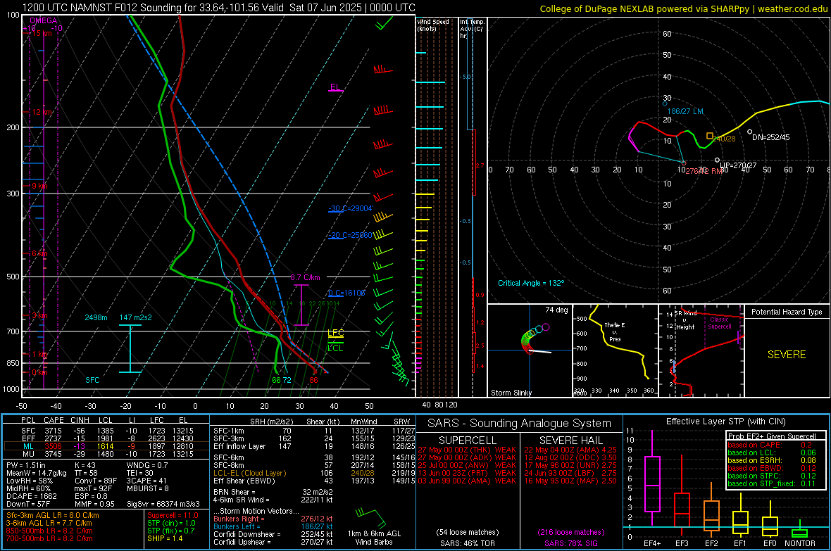Select the 22 May 04 00Z (AMA) hail analog

(570, 450)
